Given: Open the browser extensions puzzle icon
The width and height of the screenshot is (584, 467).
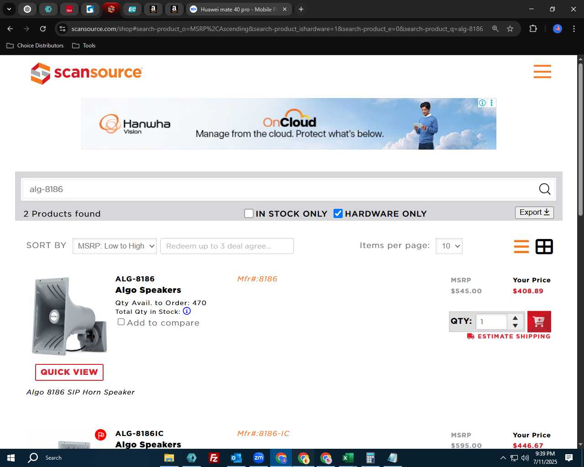Looking at the screenshot, I should click(533, 29).
